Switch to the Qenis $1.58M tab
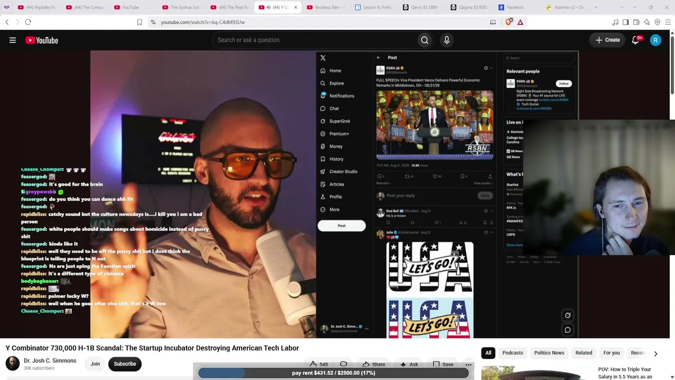This screenshot has width=675, height=380. tap(423, 7)
